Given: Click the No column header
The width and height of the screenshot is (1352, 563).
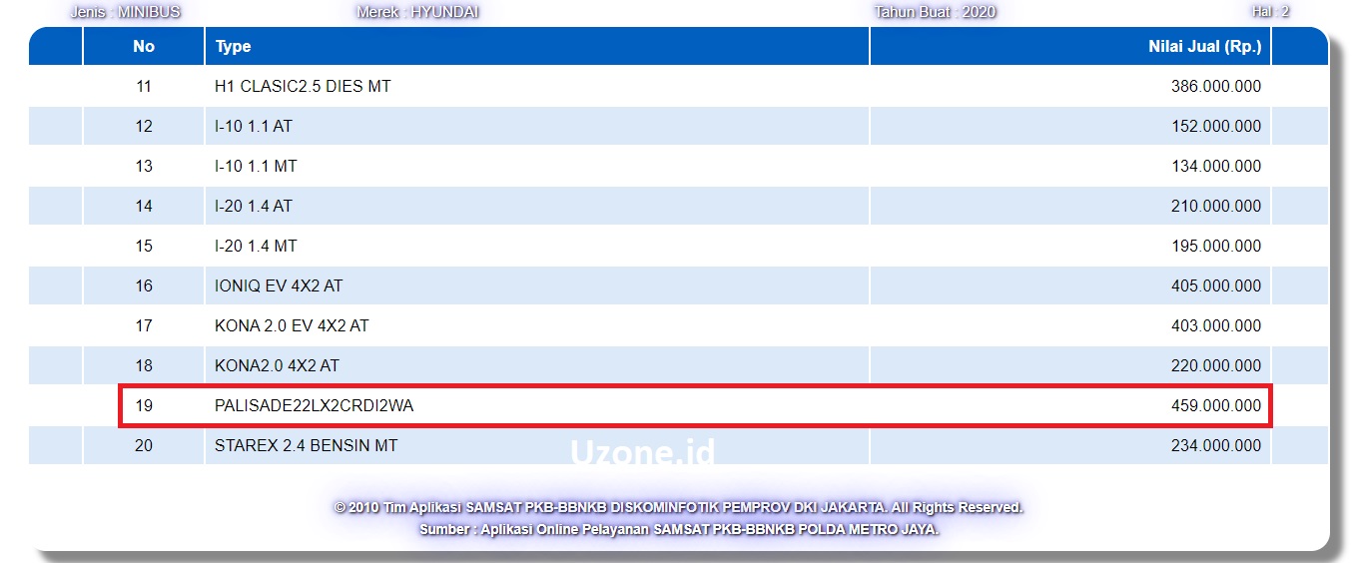Looking at the screenshot, I should click(144, 46).
